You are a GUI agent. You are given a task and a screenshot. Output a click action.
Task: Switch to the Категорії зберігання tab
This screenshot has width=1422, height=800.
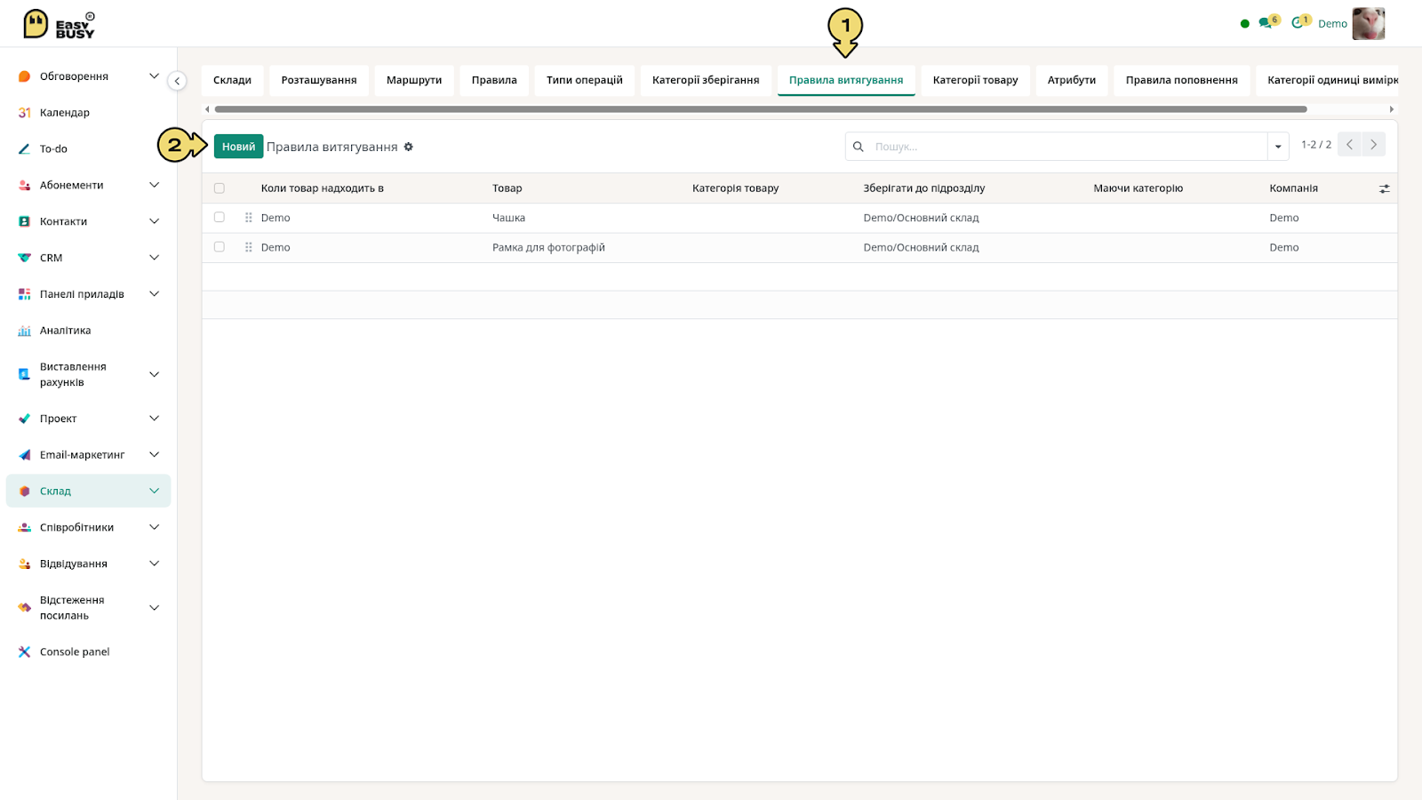tap(706, 80)
